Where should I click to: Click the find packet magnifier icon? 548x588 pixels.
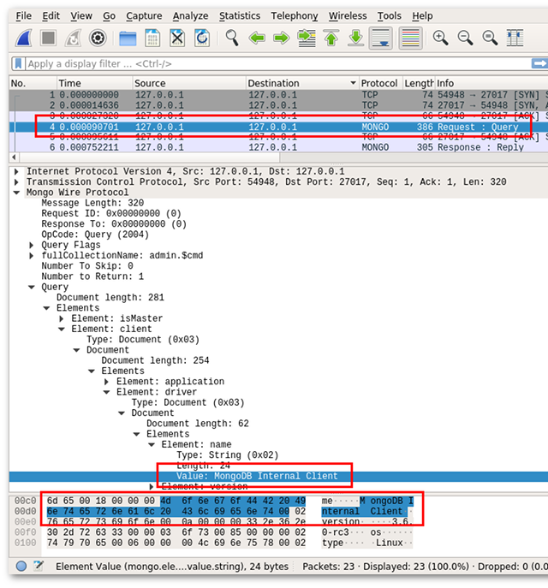point(231,38)
